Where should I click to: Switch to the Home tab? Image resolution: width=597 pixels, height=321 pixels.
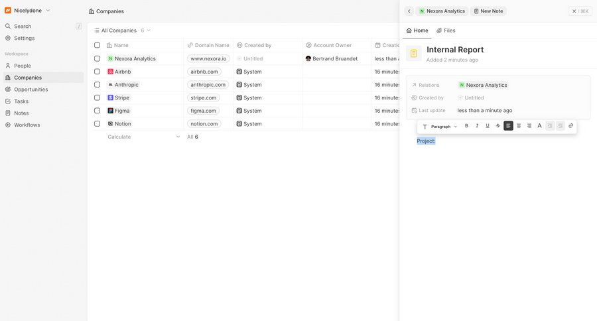(417, 31)
